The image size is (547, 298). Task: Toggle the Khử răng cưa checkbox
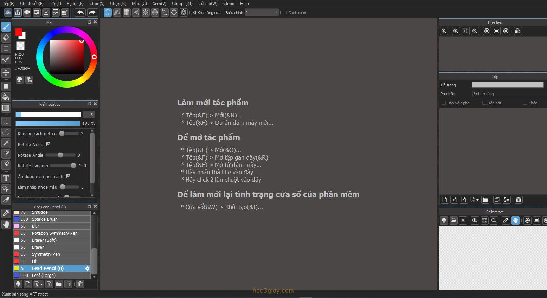[194, 13]
